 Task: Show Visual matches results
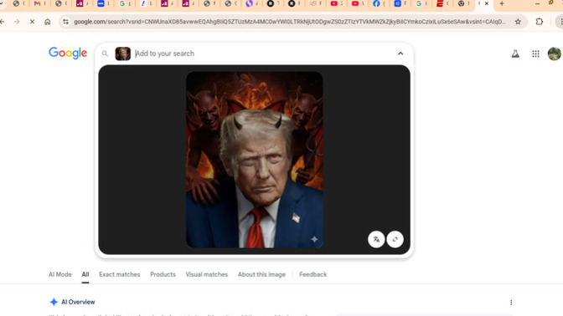click(206, 274)
